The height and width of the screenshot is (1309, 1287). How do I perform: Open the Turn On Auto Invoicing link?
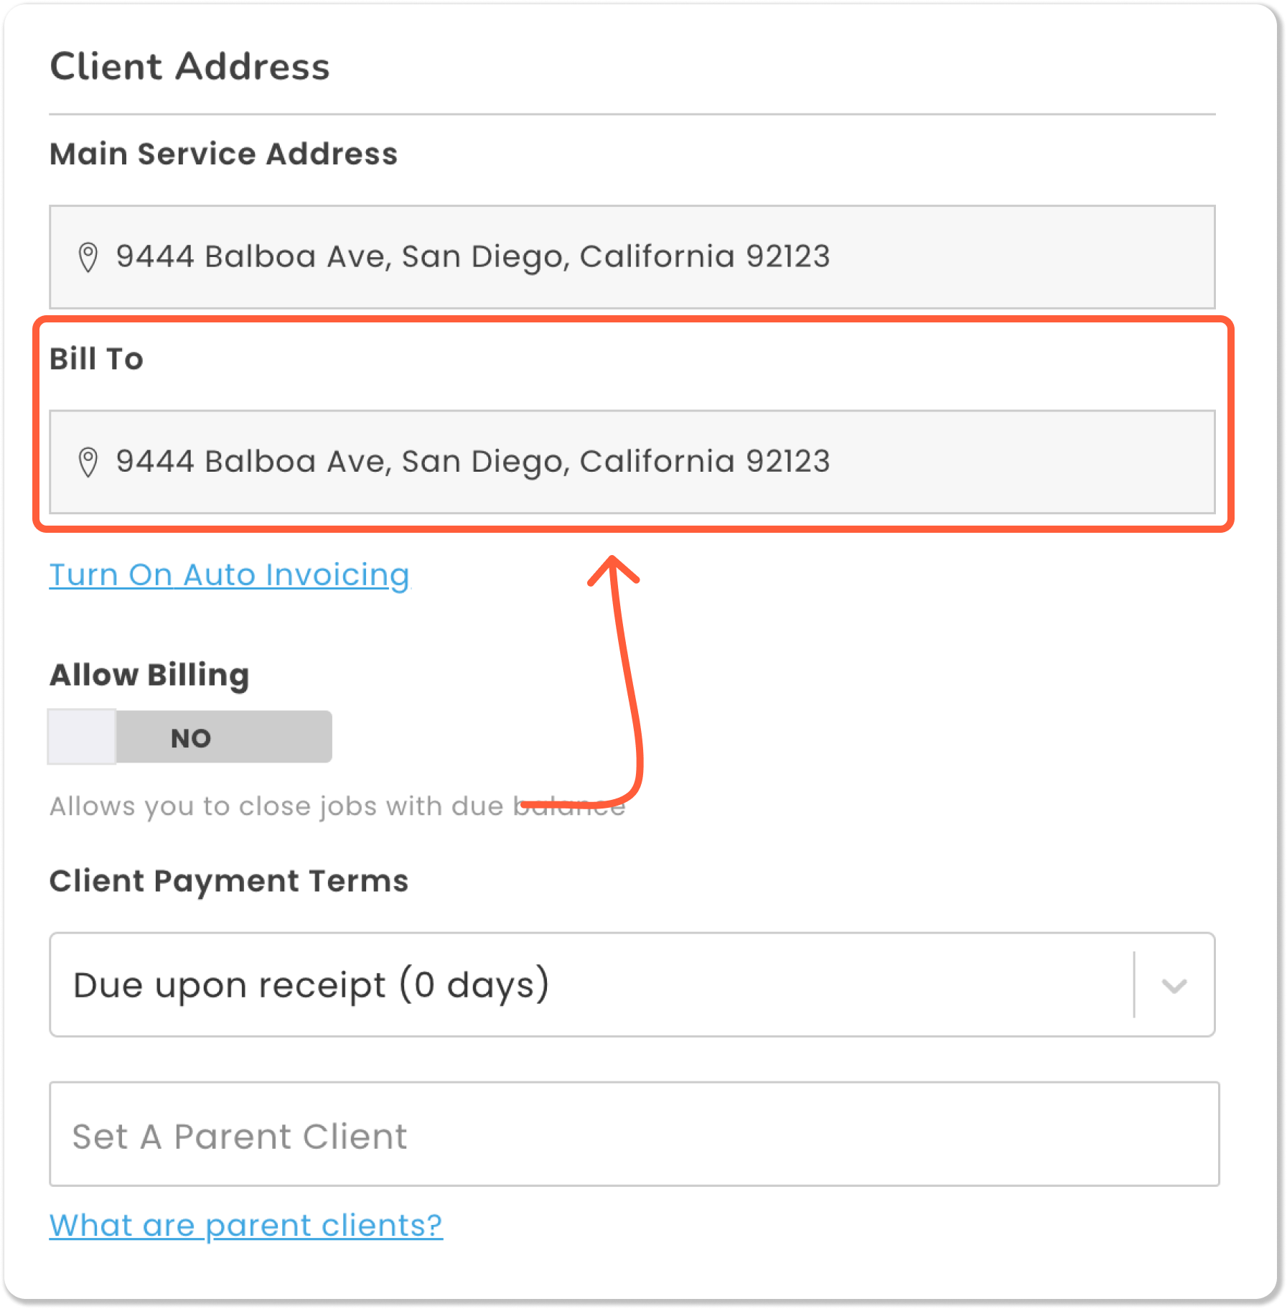pos(229,575)
